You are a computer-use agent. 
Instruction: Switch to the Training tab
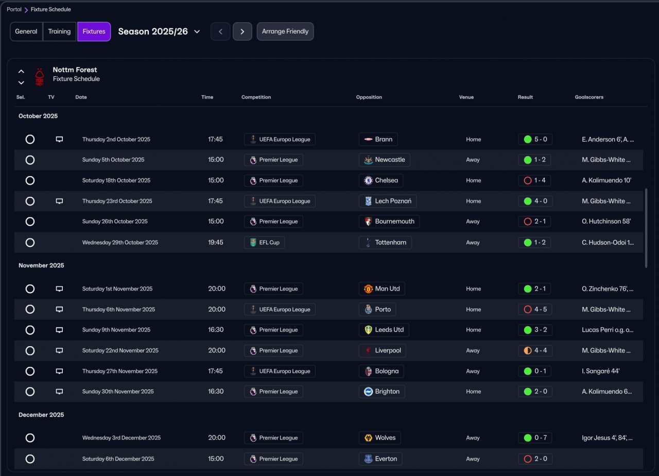59,31
